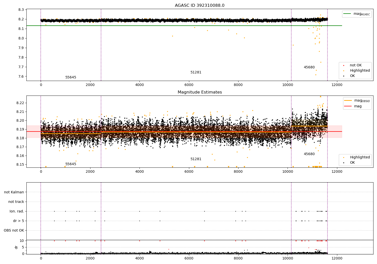This screenshot has height=264, width=377.
Task: Click the "not Kalman" axis label
Action: click(14, 192)
